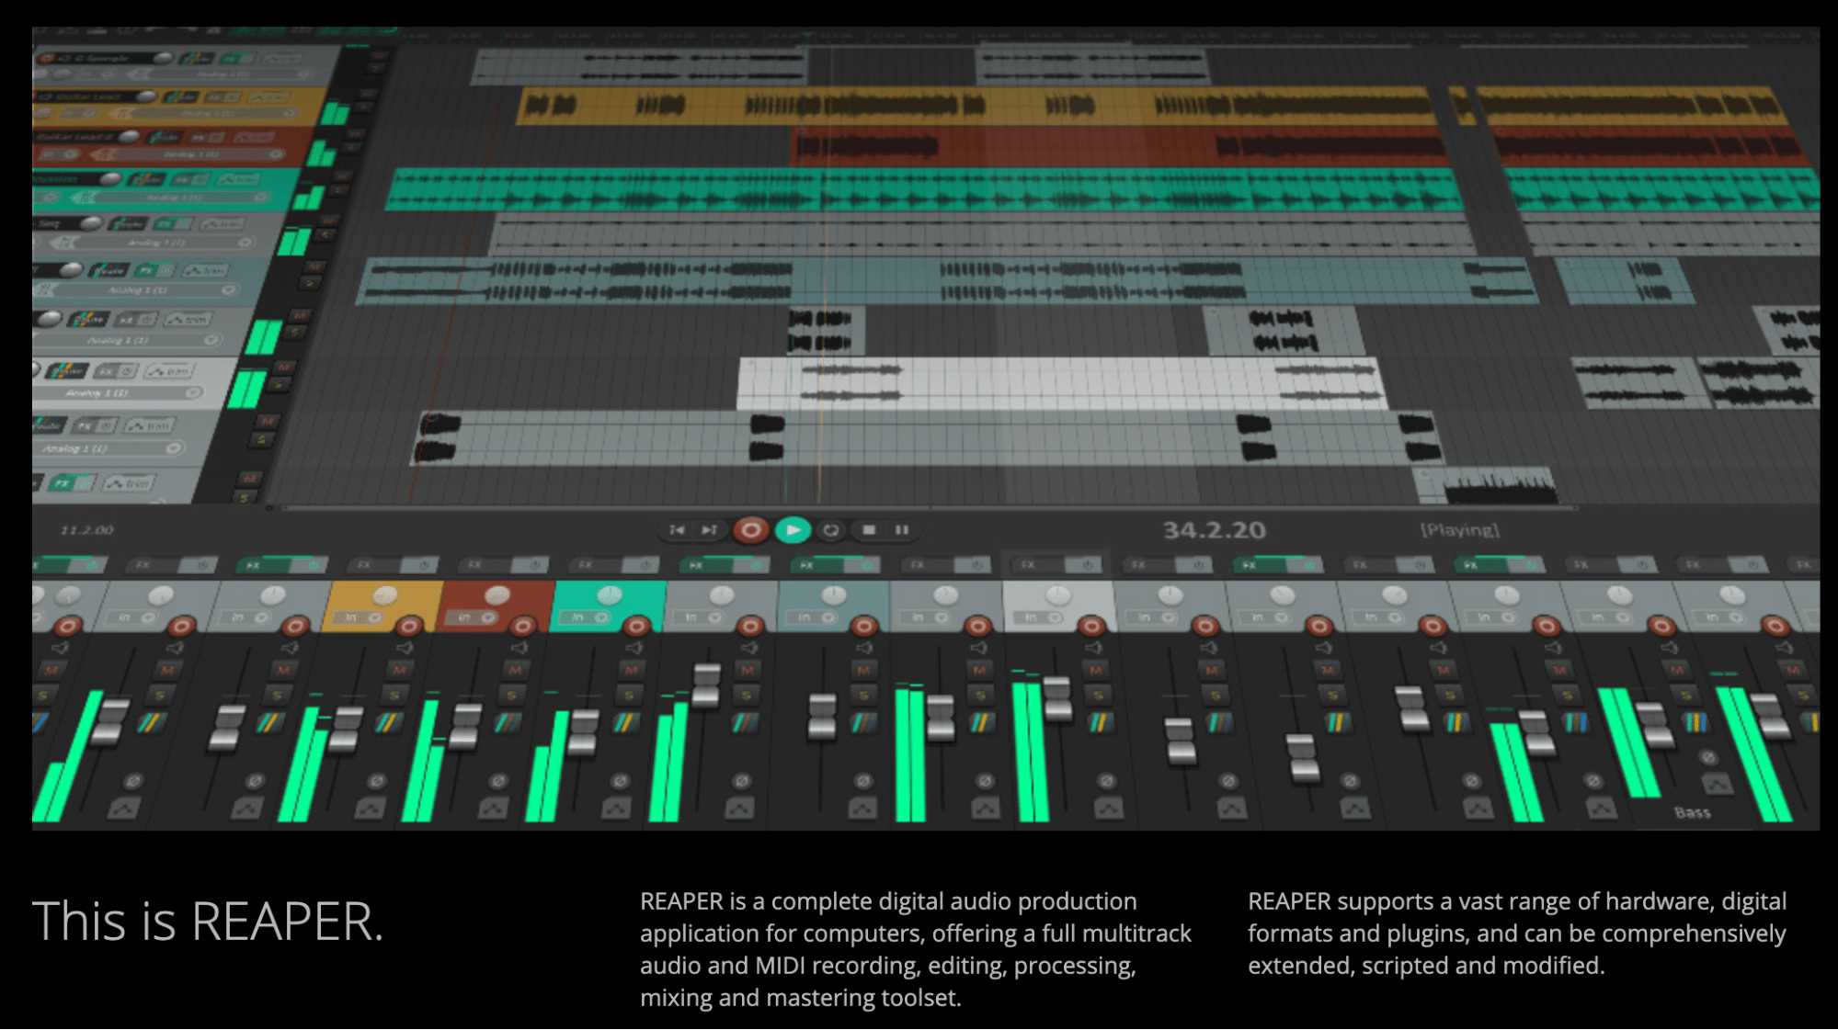The width and height of the screenshot is (1838, 1030).
Task: Click the routing icon on the orange strip
Action: tap(389, 722)
